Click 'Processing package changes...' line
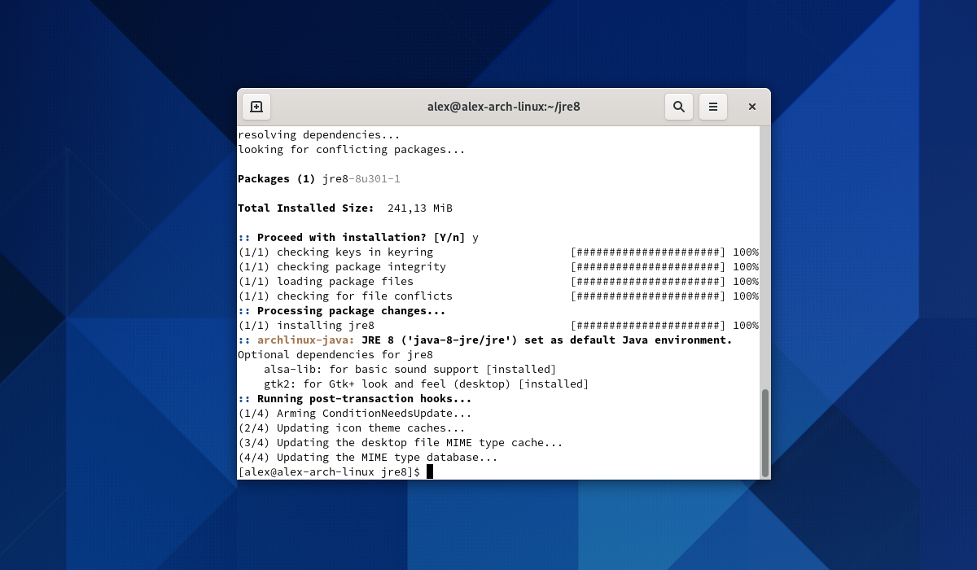The image size is (977, 570). (x=342, y=310)
